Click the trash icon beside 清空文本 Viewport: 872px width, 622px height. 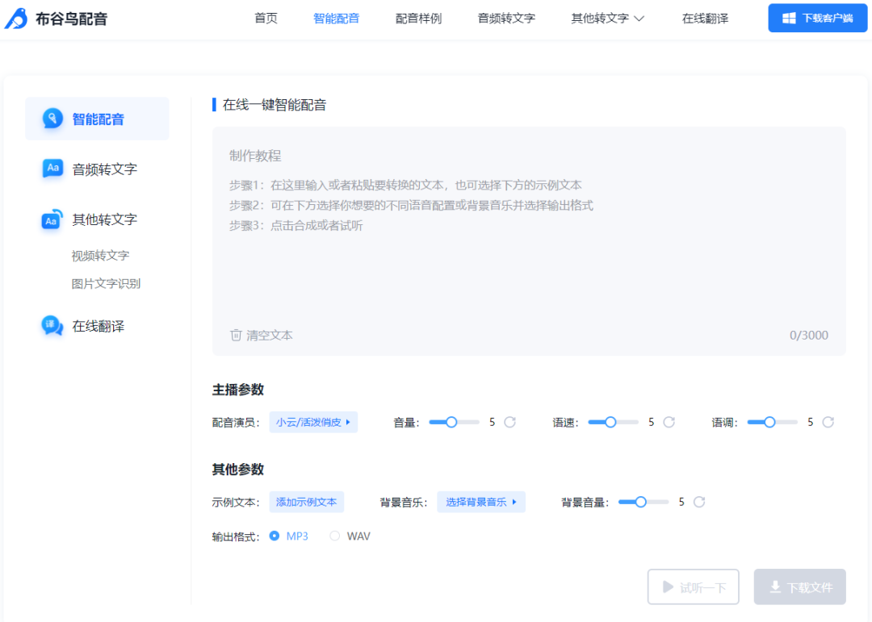point(236,335)
